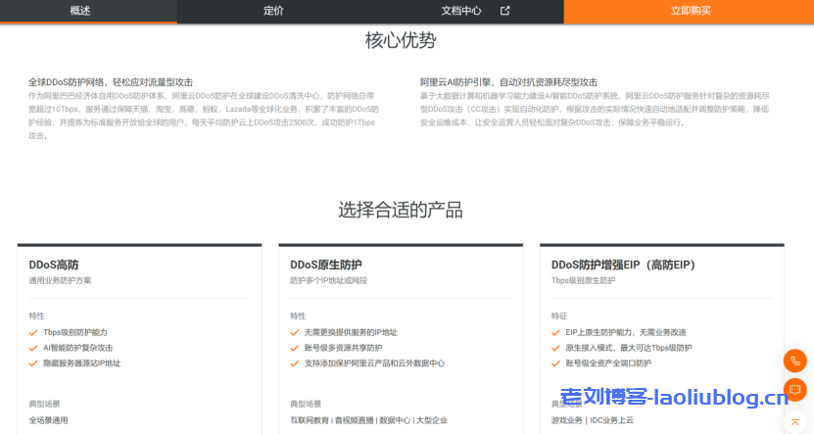Open the DDoS原生防护 product card title

tap(326, 265)
